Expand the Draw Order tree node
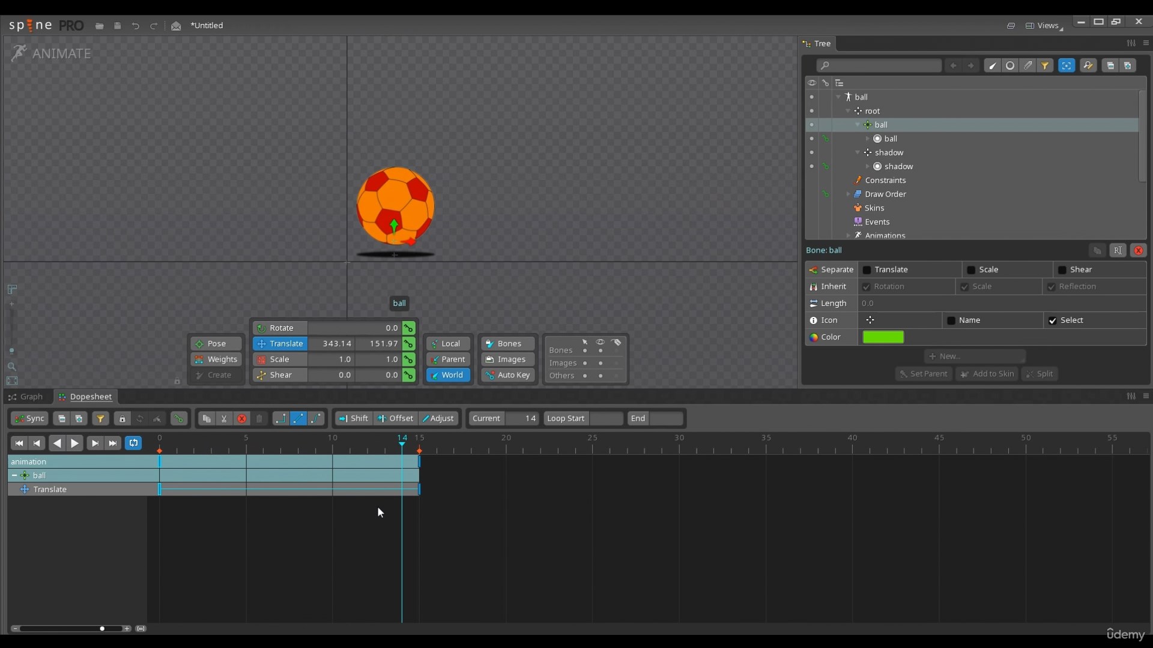Screen dimensions: 1153x648 point(848,194)
